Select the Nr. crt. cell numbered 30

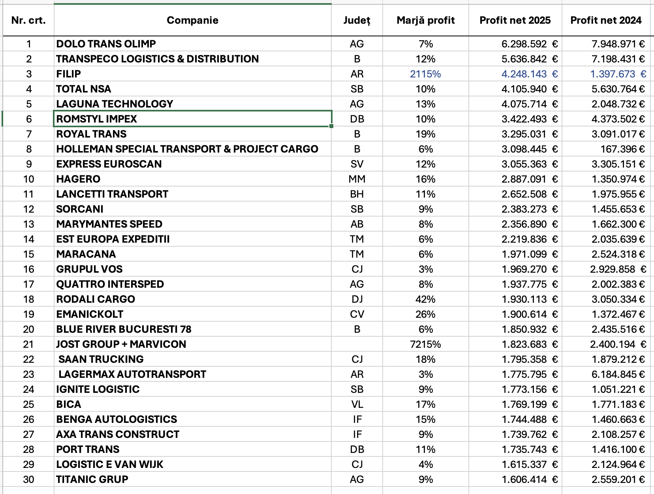28,479
